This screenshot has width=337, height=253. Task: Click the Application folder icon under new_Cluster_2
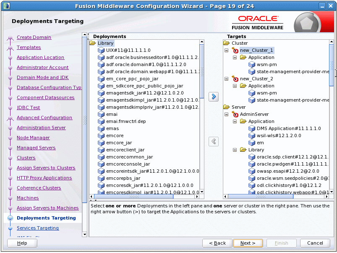click(x=243, y=86)
